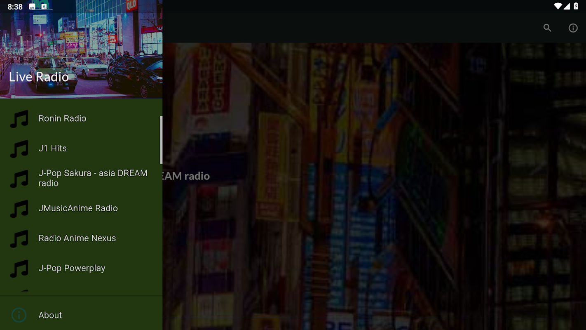Image resolution: width=586 pixels, height=330 pixels.
Task: Open the info icon in top bar
Action: [573, 28]
